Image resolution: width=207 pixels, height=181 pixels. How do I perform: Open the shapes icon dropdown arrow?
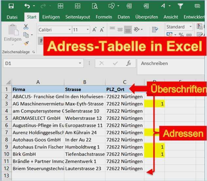coord(118,6)
